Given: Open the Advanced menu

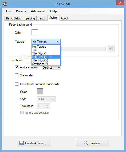Looking at the screenshot, I should tap(38, 11).
